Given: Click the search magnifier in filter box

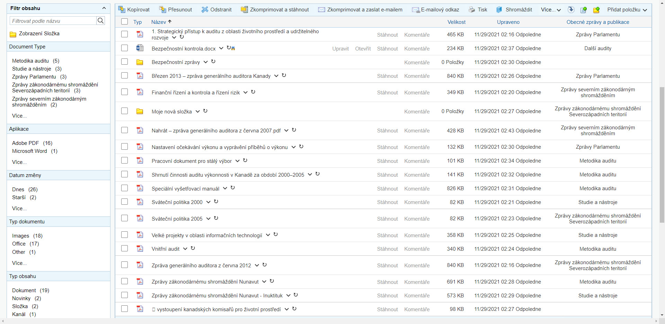Looking at the screenshot, I should [x=101, y=21].
